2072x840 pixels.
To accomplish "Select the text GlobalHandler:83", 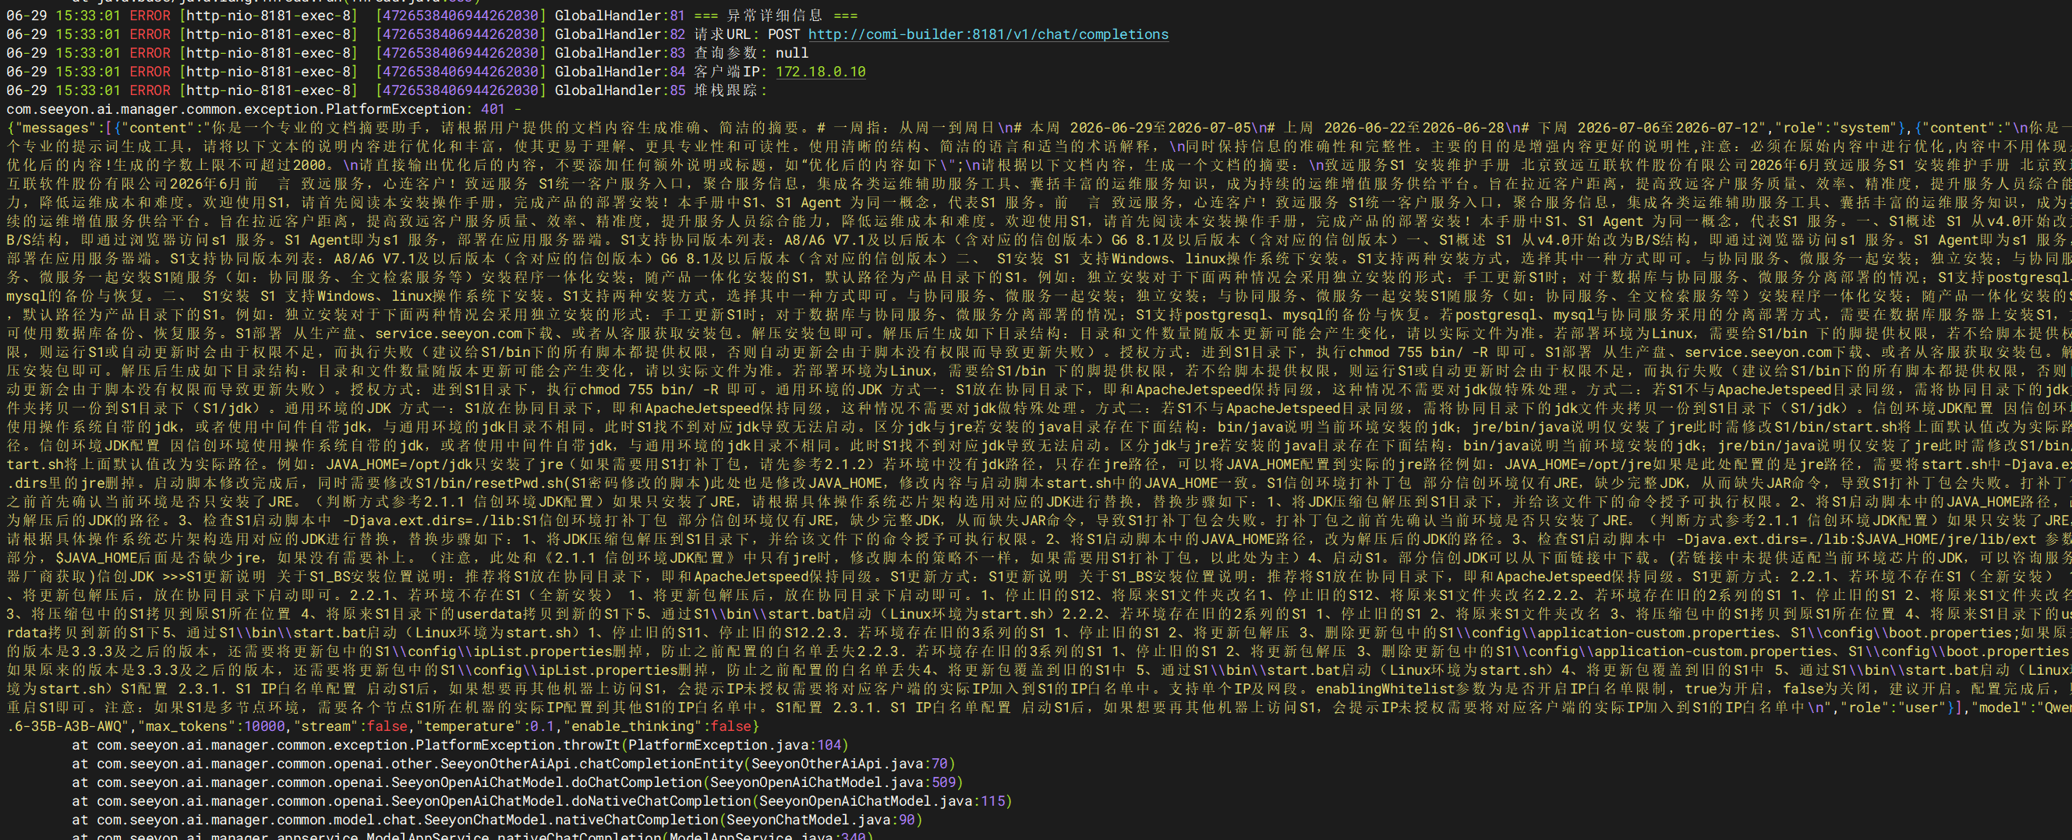I will tap(620, 53).
